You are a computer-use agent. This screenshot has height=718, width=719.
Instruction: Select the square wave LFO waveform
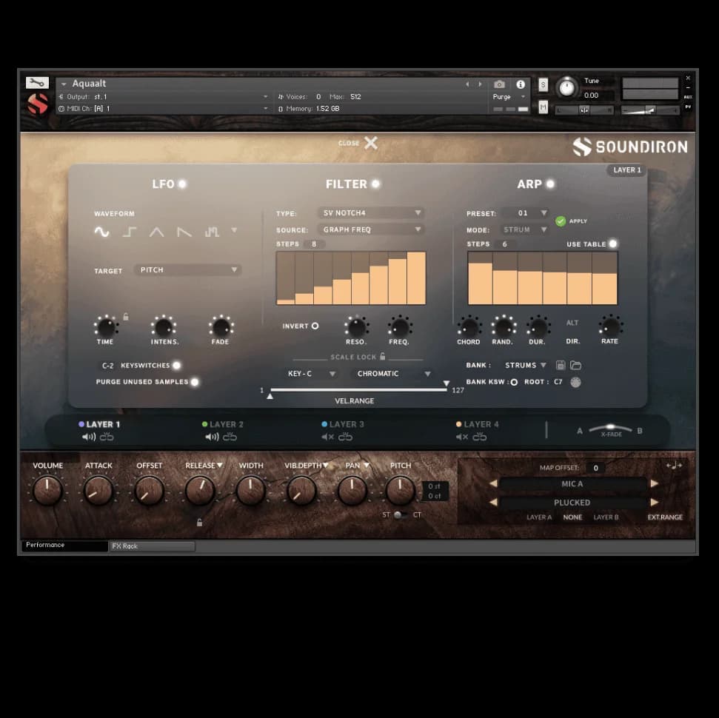click(130, 232)
